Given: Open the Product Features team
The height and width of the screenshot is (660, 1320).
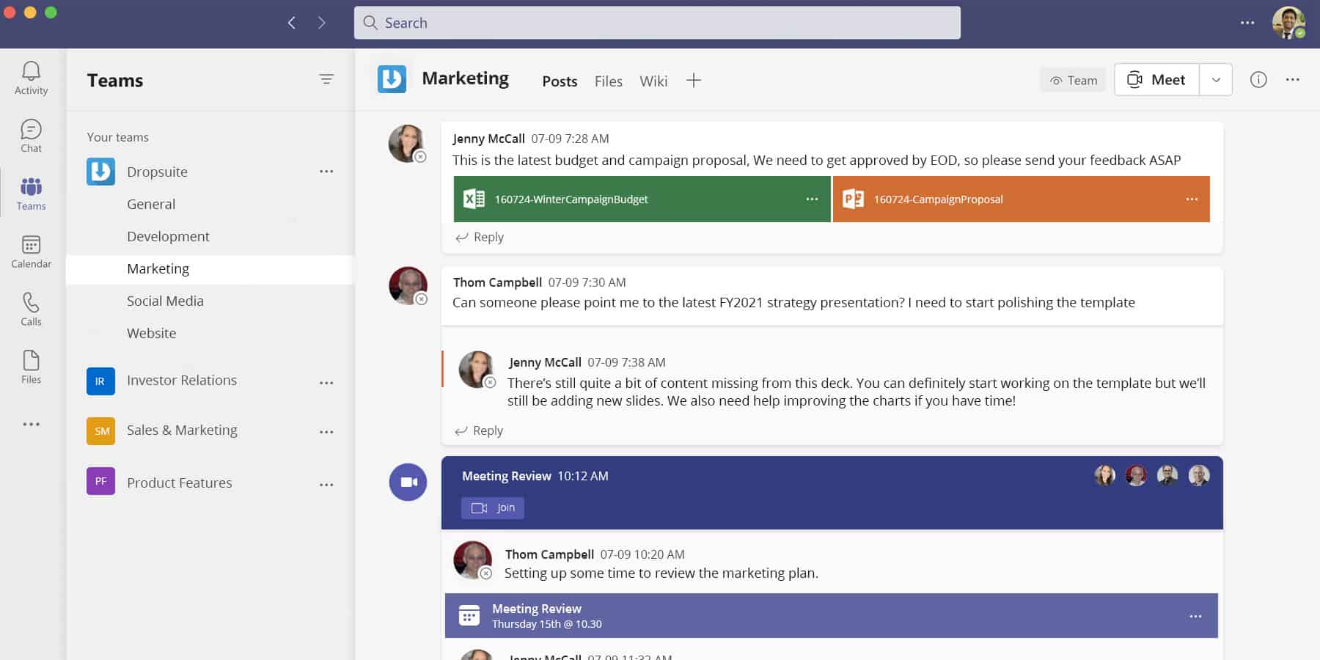Looking at the screenshot, I should pyautogui.click(x=180, y=483).
